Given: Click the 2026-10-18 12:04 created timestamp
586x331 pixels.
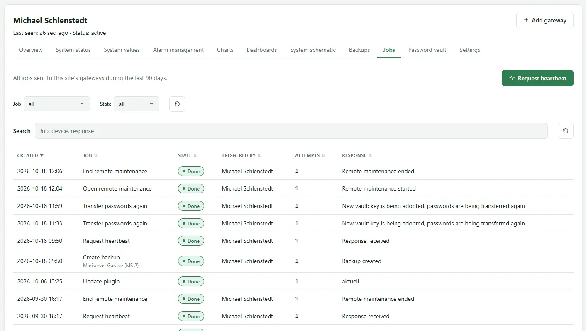Looking at the screenshot, I should point(40,188).
